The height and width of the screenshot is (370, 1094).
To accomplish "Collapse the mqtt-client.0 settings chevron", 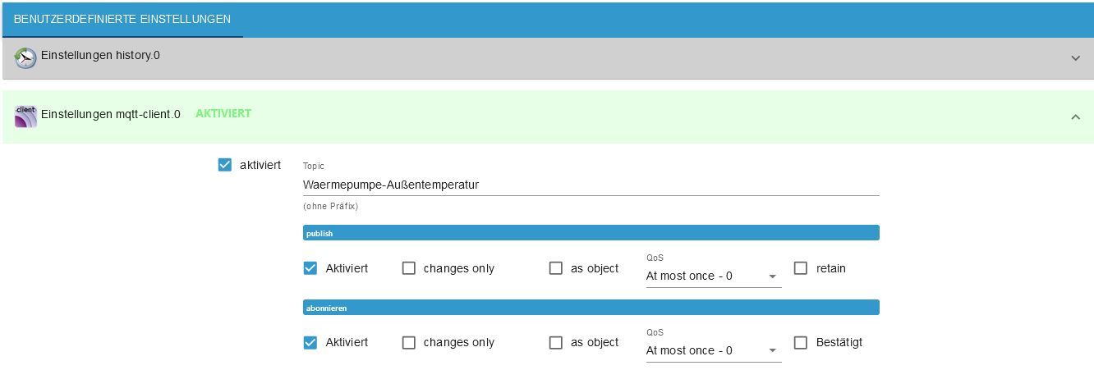I will click(x=1075, y=117).
